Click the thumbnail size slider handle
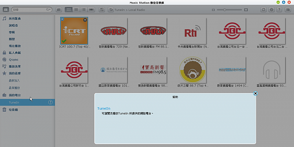This screenshot has height=147, width=294. pyautogui.click(x=225, y=10)
